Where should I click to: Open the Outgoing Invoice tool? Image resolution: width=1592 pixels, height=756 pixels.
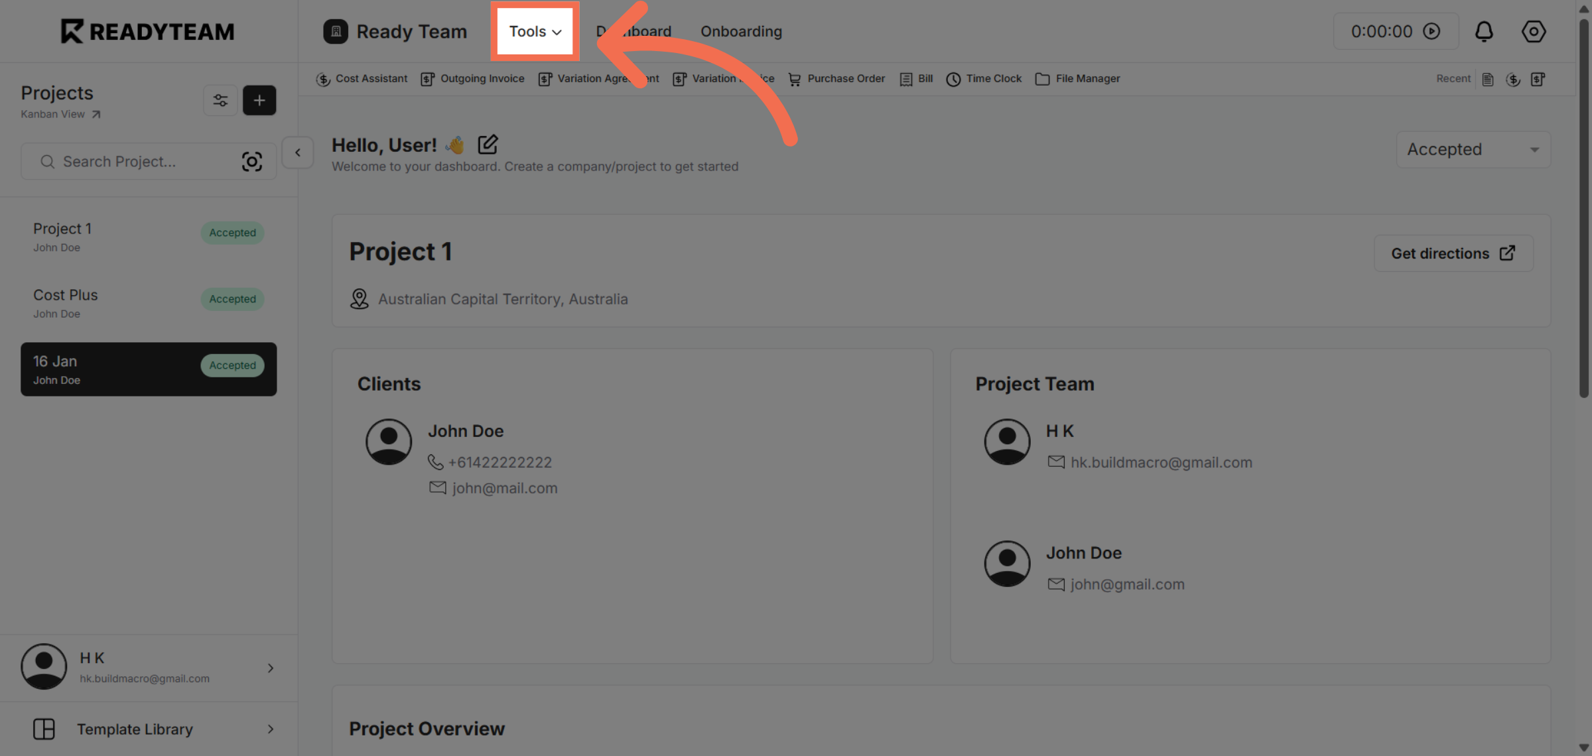click(473, 78)
